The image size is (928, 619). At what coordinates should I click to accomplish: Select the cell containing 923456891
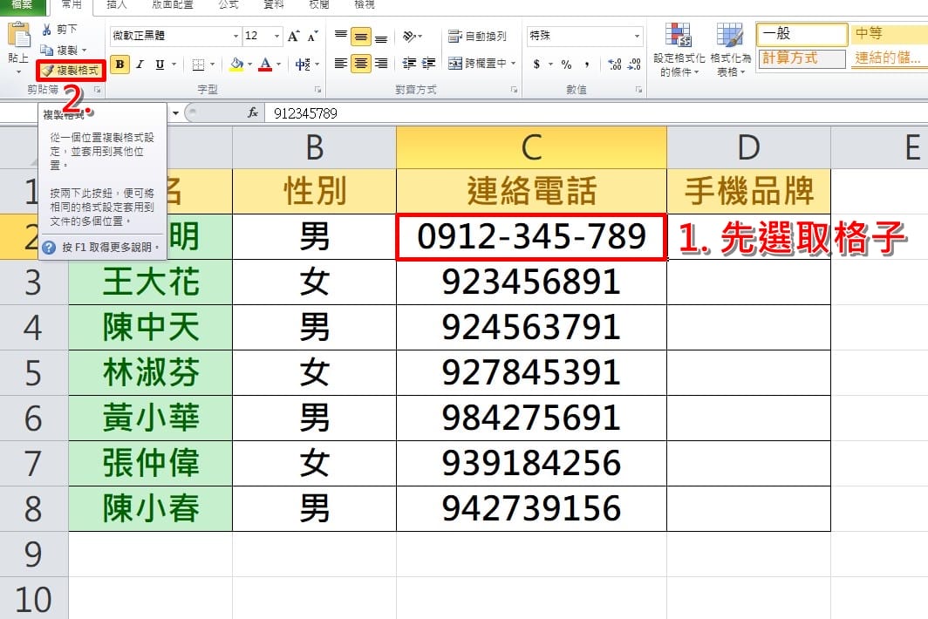pos(531,282)
